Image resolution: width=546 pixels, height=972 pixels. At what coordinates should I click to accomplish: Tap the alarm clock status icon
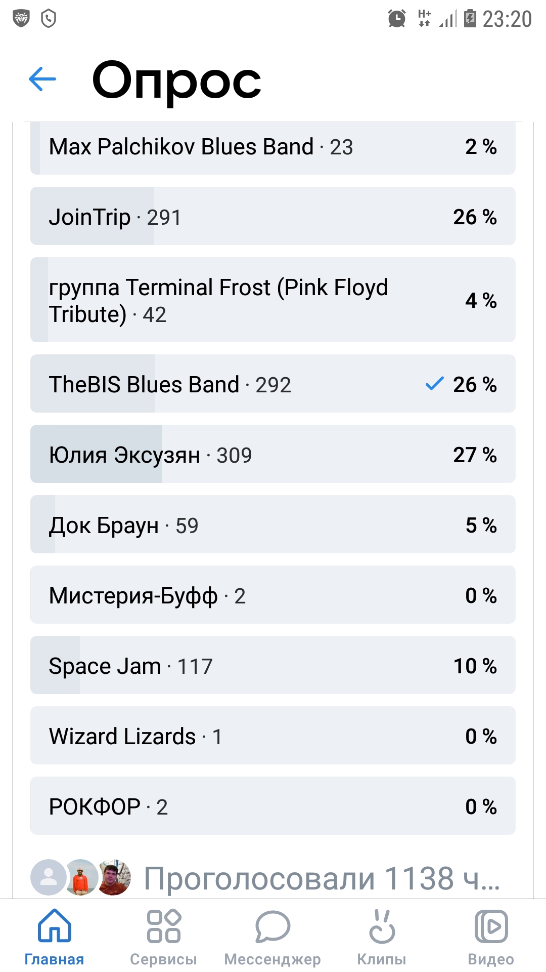[x=397, y=19]
